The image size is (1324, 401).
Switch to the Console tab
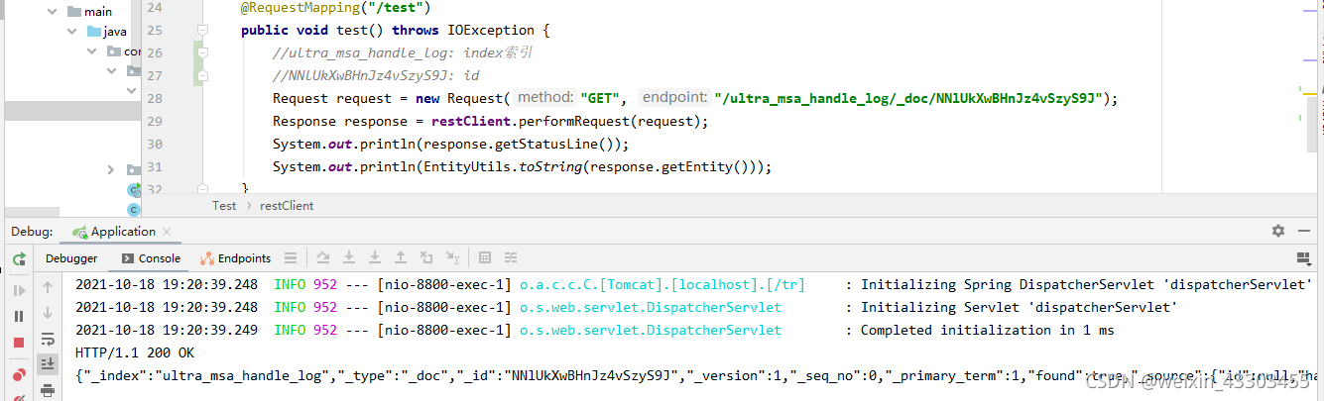coord(150,258)
